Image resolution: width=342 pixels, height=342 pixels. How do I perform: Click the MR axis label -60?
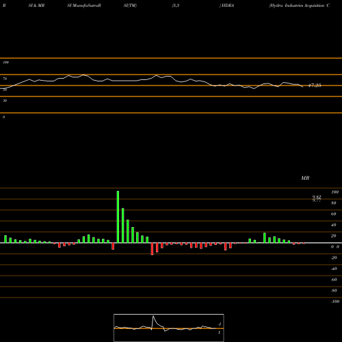click(334, 280)
